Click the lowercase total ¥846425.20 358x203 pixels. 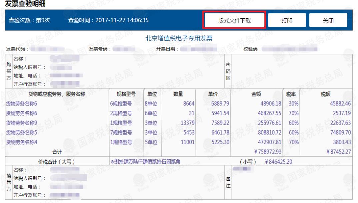tap(278, 162)
